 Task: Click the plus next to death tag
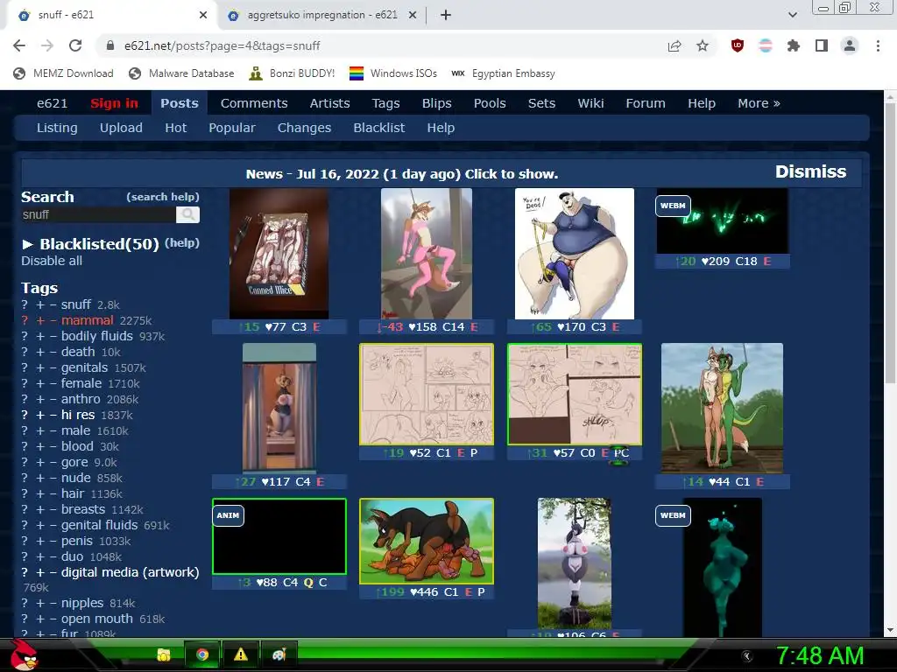tap(40, 352)
